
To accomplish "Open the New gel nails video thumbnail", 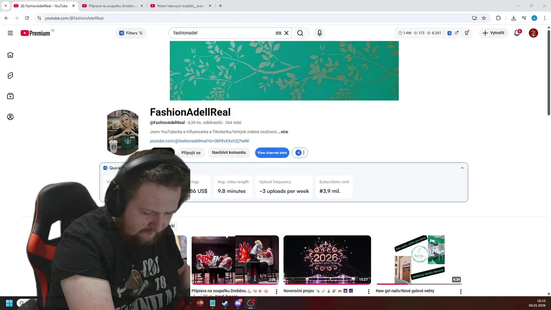I will [419, 260].
